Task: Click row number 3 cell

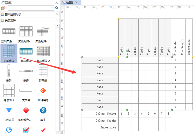Action: pos(175,74)
